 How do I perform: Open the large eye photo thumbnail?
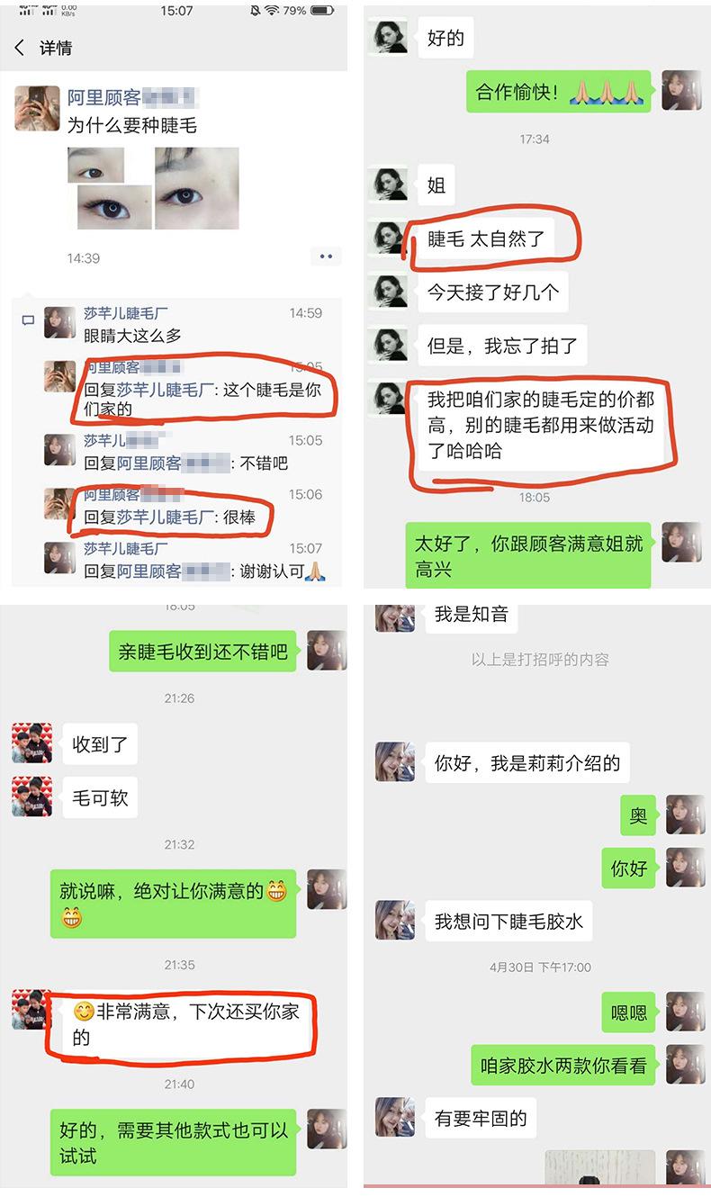197,188
